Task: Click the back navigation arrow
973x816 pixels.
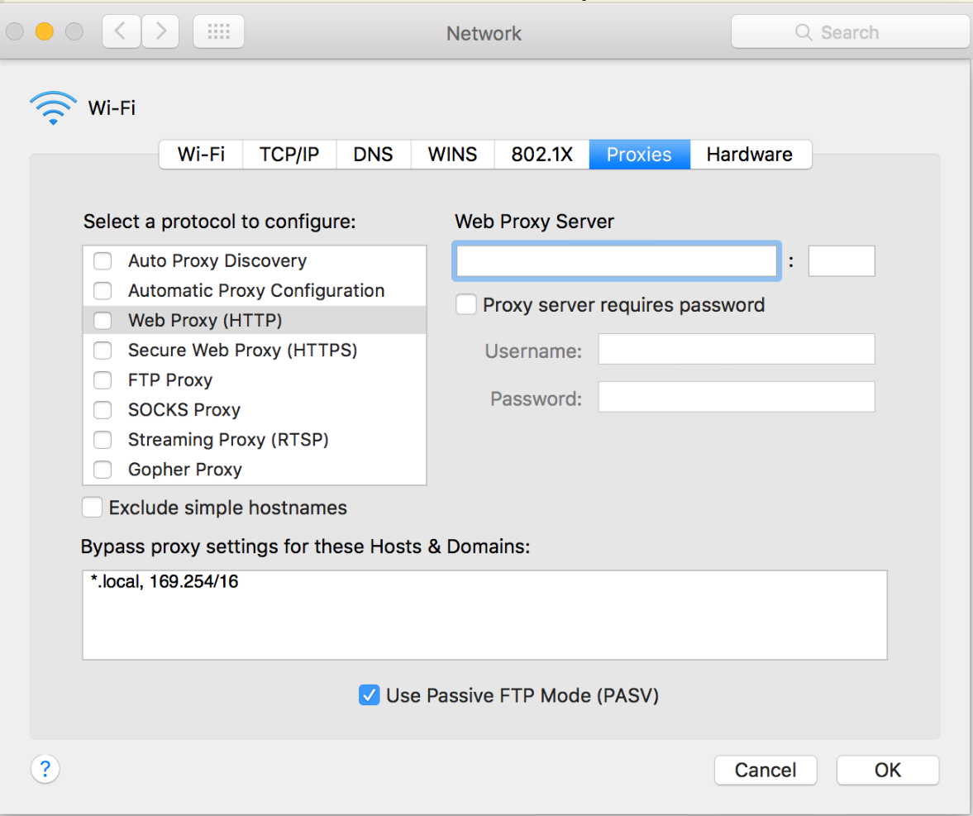Action: [x=121, y=31]
